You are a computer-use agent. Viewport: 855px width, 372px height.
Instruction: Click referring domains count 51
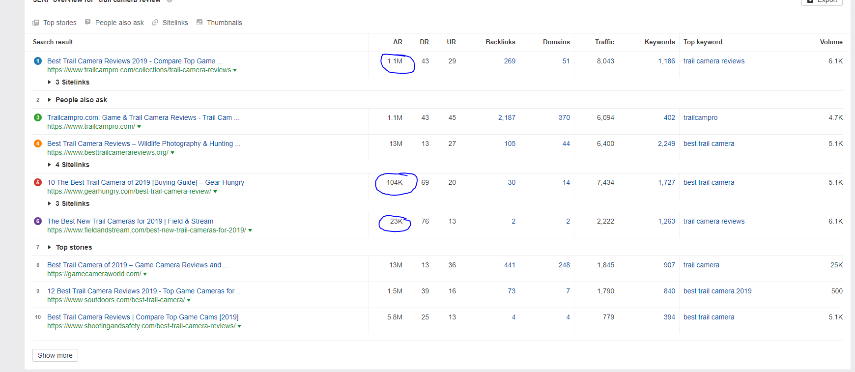click(x=566, y=61)
